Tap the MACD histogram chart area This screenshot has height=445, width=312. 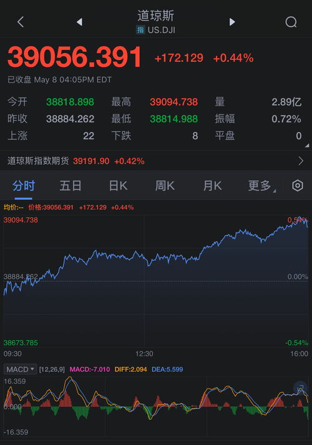(x=156, y=406)
